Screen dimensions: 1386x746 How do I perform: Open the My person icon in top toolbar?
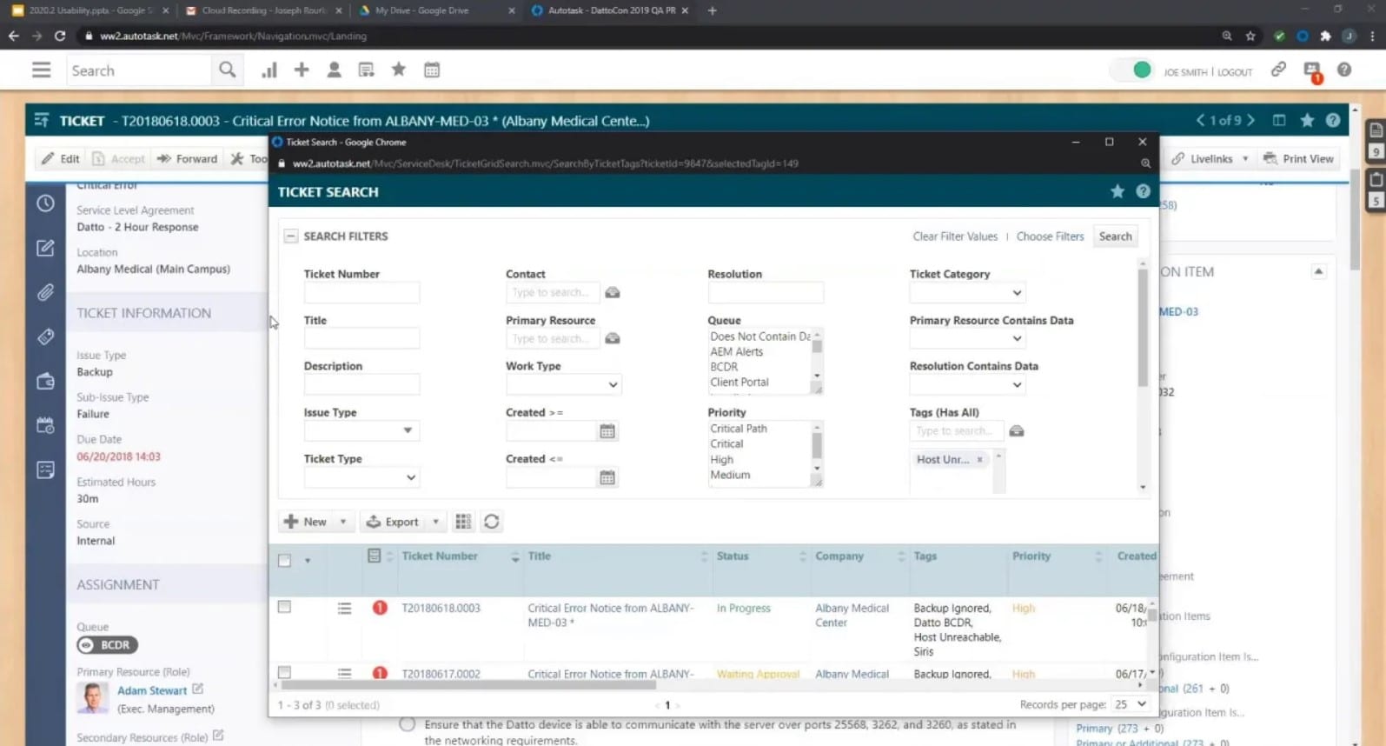pyautogui.click(x=334, y=70)
